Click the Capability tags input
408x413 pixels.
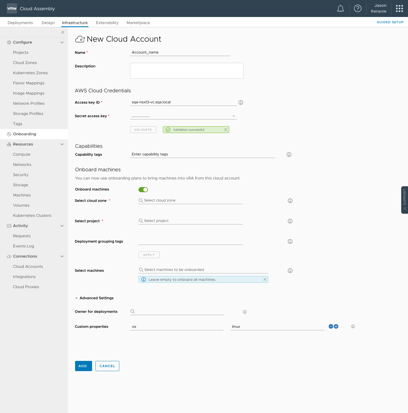pos(203,154)
